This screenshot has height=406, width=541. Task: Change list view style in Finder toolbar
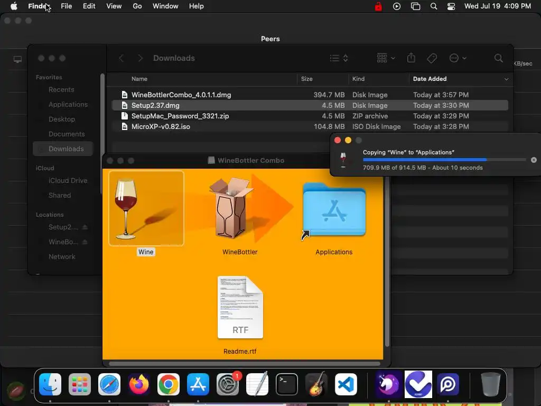[x=339, y=58]
